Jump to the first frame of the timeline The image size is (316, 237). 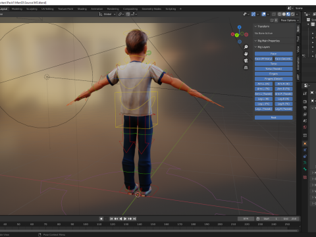tap(111, 219)
